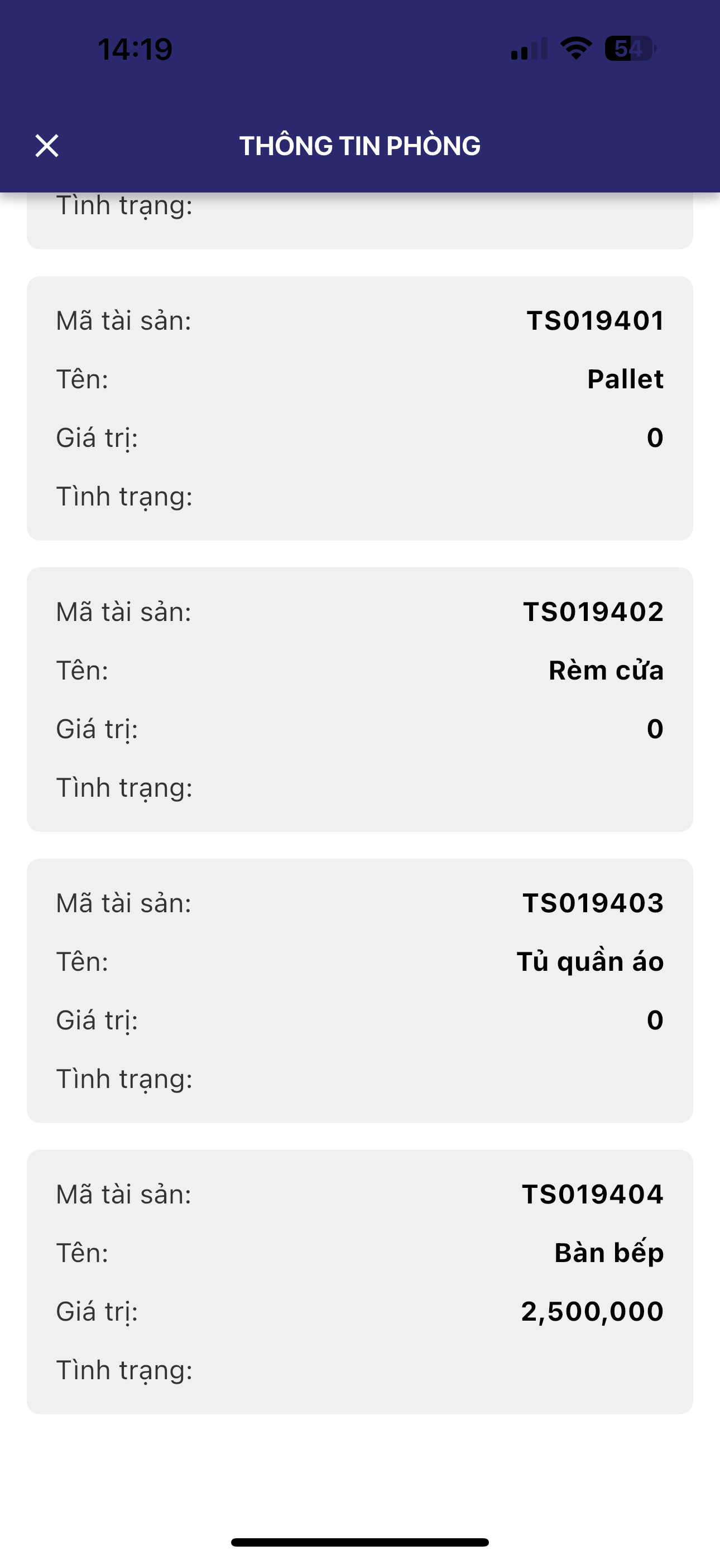Tap the home indicator bar

point(360,1542)
